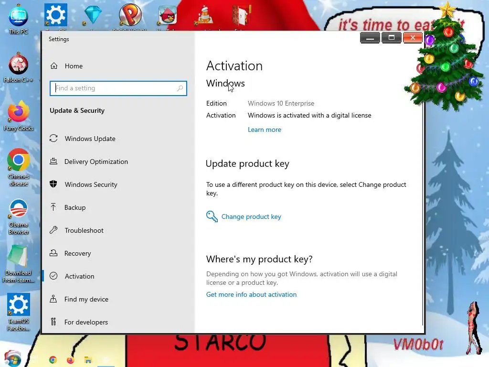489x367 pixels.
Task: Open Backup settings
Action: point(75,207)
